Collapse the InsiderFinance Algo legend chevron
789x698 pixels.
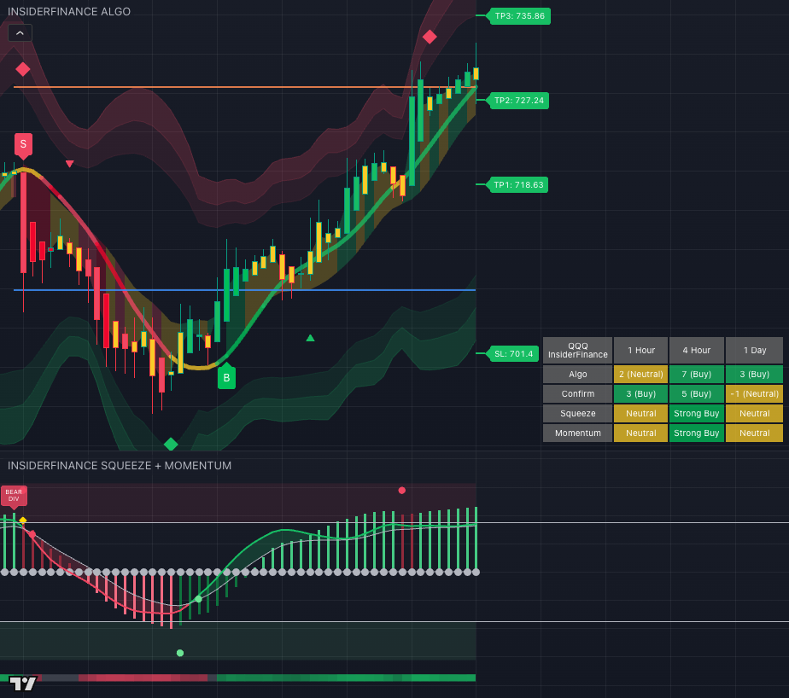(20, 33)
